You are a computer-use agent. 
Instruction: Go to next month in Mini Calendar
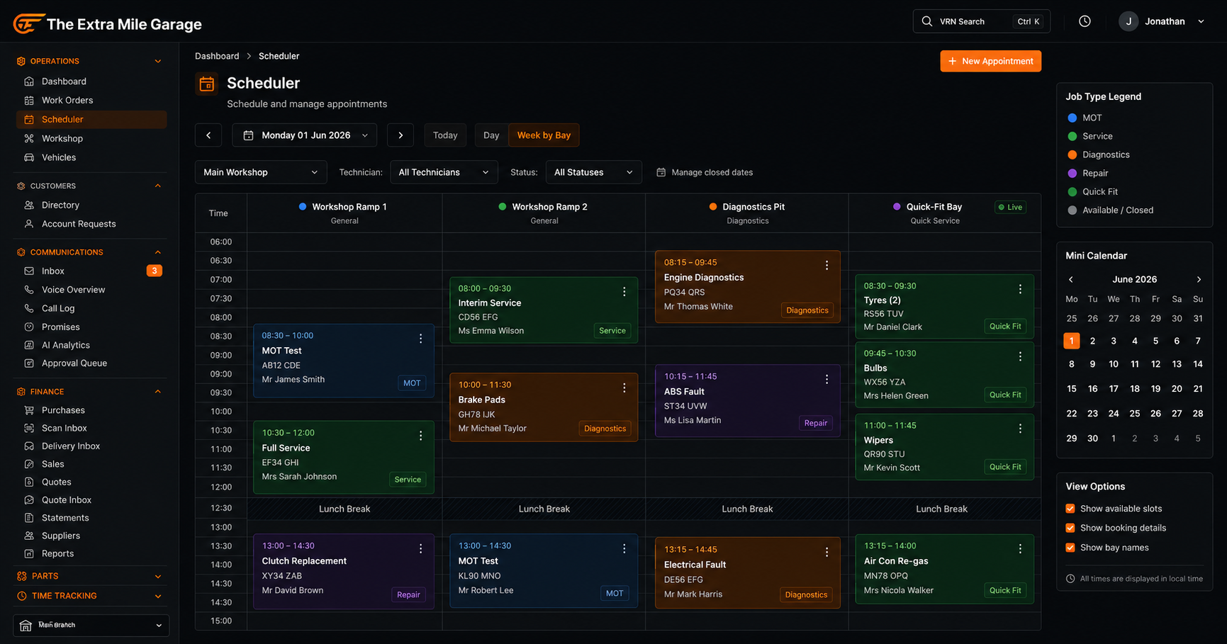1199,279
